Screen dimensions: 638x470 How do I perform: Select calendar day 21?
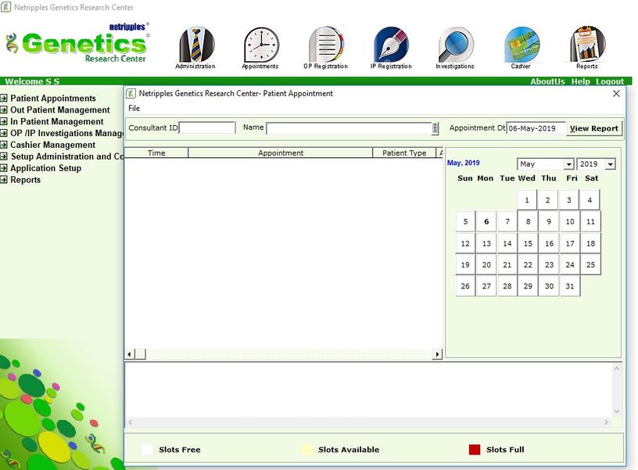507,265
